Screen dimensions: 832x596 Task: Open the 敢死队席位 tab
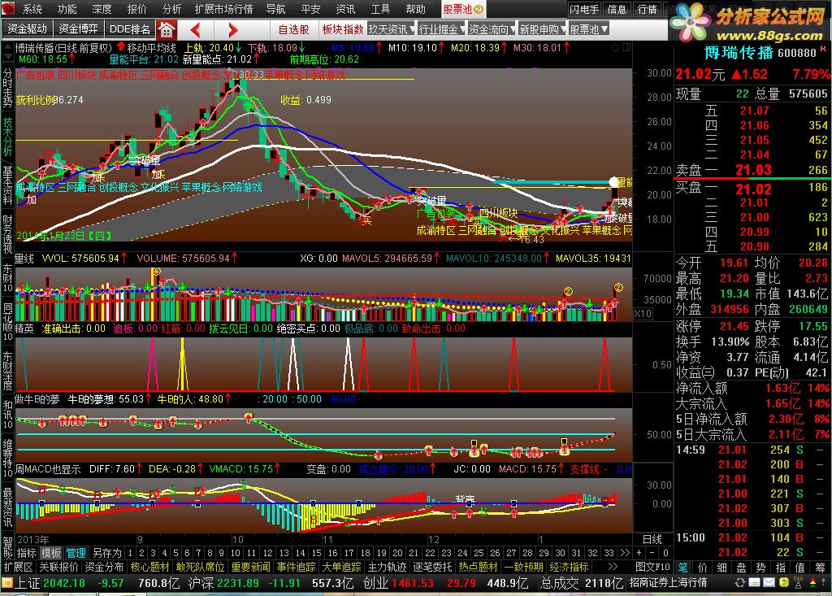pyautogui.click(x=201, y=567)
